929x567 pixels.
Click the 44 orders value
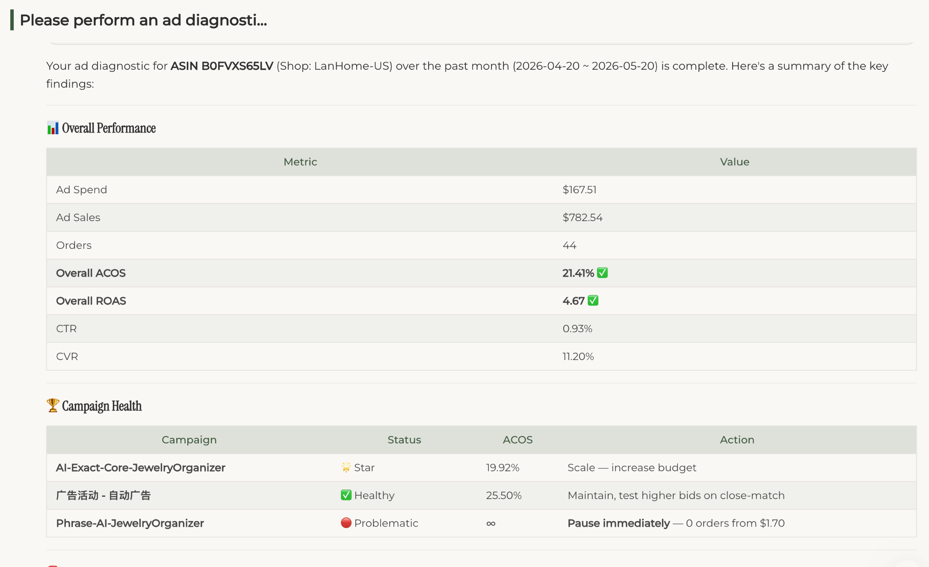[569, 245]
